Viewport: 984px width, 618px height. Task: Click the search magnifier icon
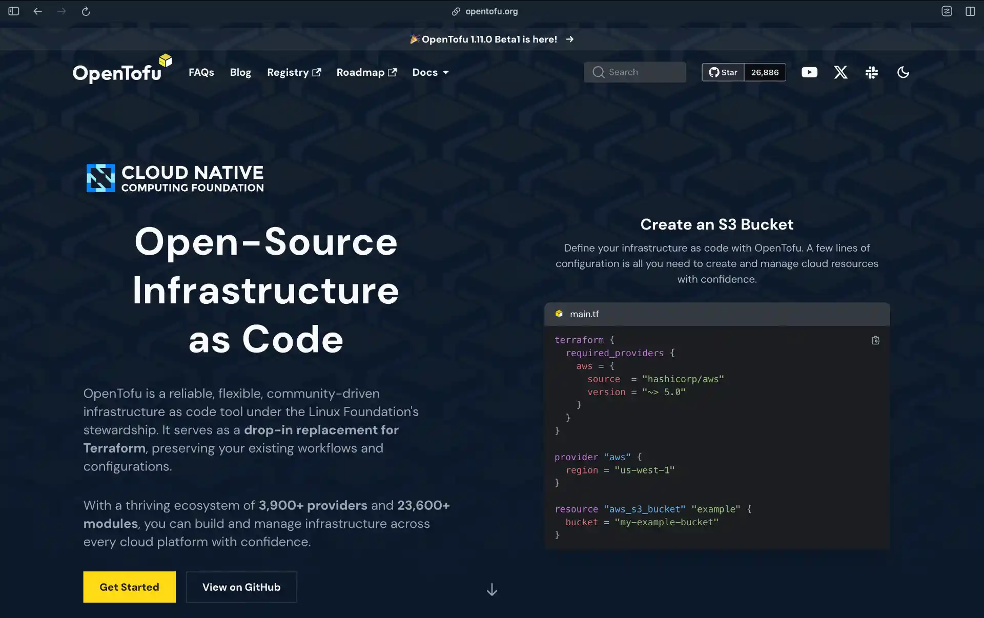(x=598, y=72)
